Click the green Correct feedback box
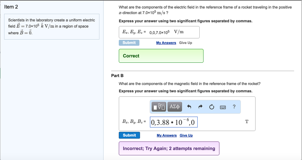Viewport: 302px width, 160px height. [x=161, y=56]
